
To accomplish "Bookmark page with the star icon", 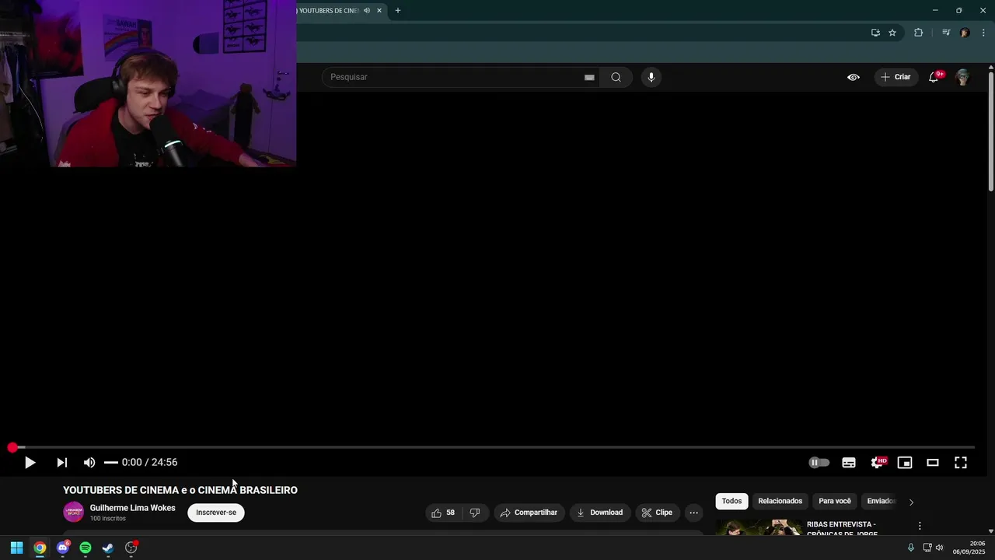I will point(892,33).
